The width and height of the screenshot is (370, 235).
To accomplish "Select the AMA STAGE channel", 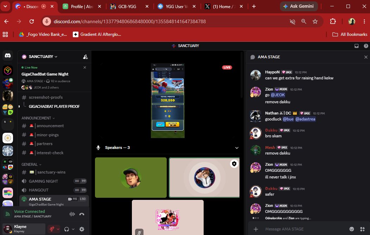I will click(x=54, y=201).
